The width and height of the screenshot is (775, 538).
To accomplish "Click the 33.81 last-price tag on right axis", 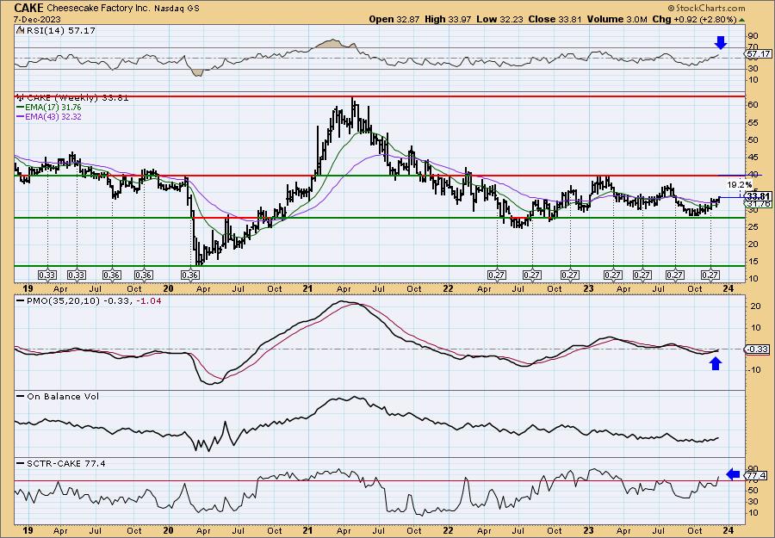I will 758,195.
